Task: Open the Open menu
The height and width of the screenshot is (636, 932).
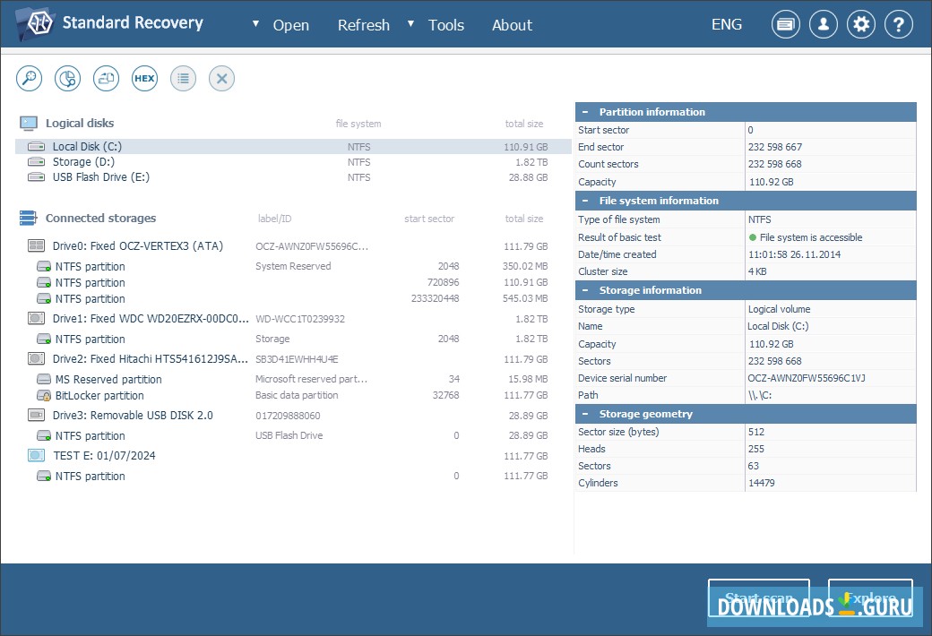Action: click(x=289, y=25)
